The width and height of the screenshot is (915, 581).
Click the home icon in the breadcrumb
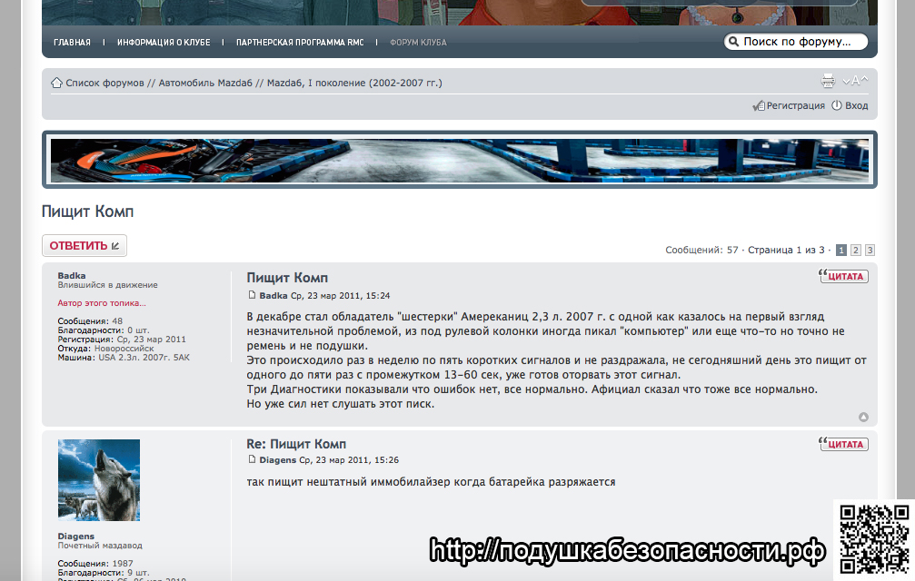(56, 83)
